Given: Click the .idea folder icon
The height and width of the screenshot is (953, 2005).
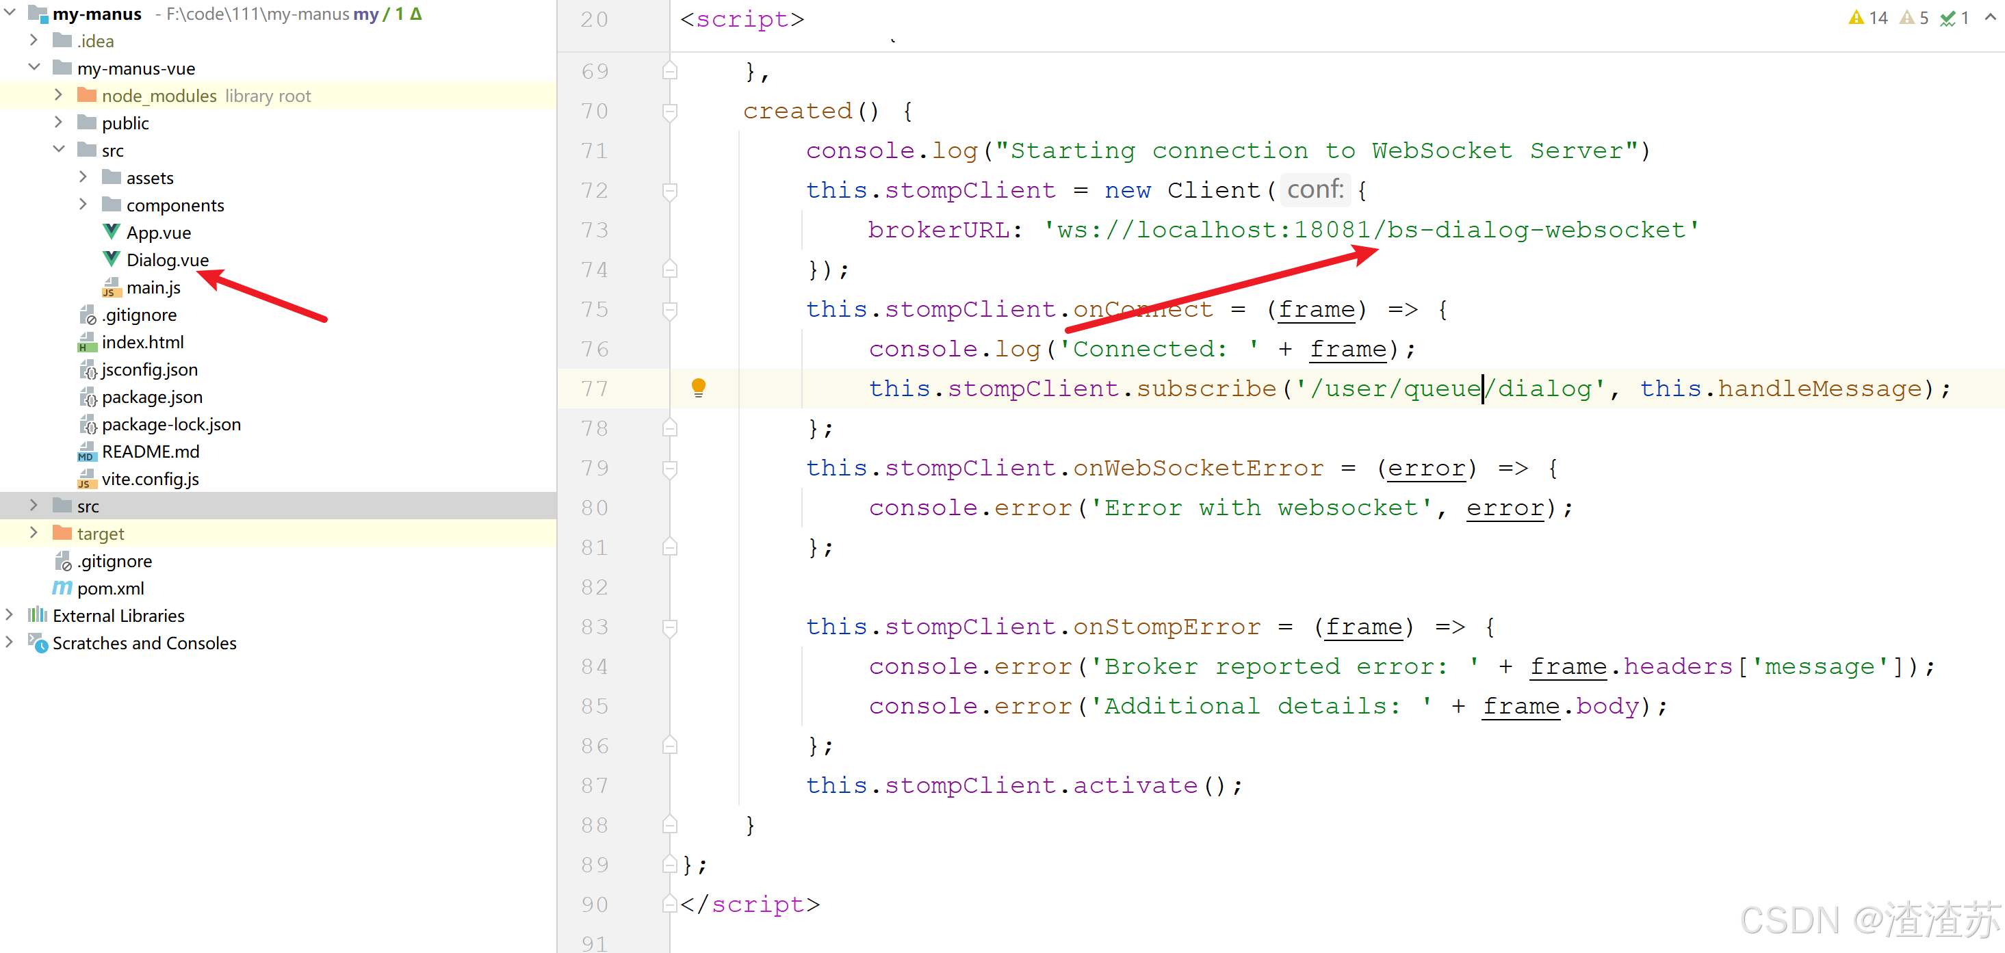Looking at the screenshot, I should [62, 40].
